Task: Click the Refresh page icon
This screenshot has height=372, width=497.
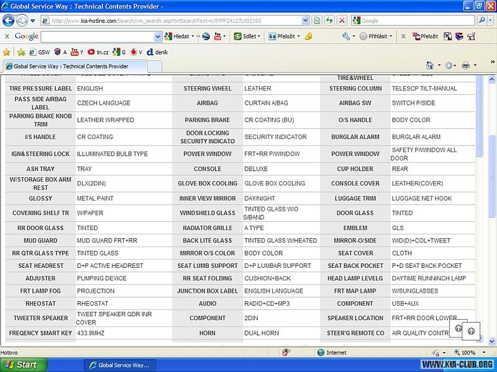Action: pyautogui.click(x=329, y=20)
